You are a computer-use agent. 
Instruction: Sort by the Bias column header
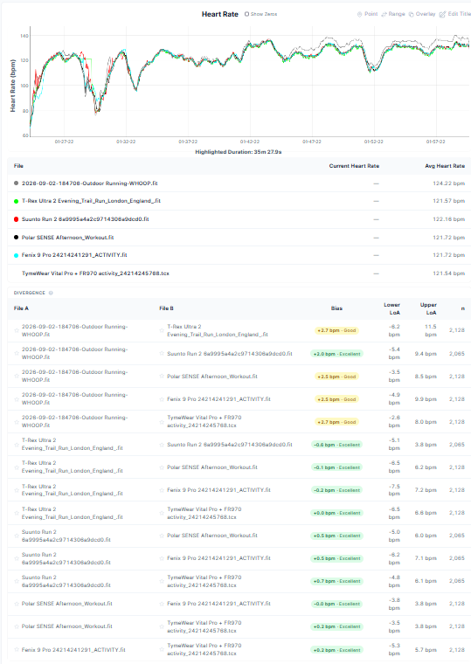[x=336, y=308]
